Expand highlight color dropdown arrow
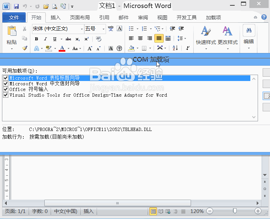 click(x=55, y=49)
